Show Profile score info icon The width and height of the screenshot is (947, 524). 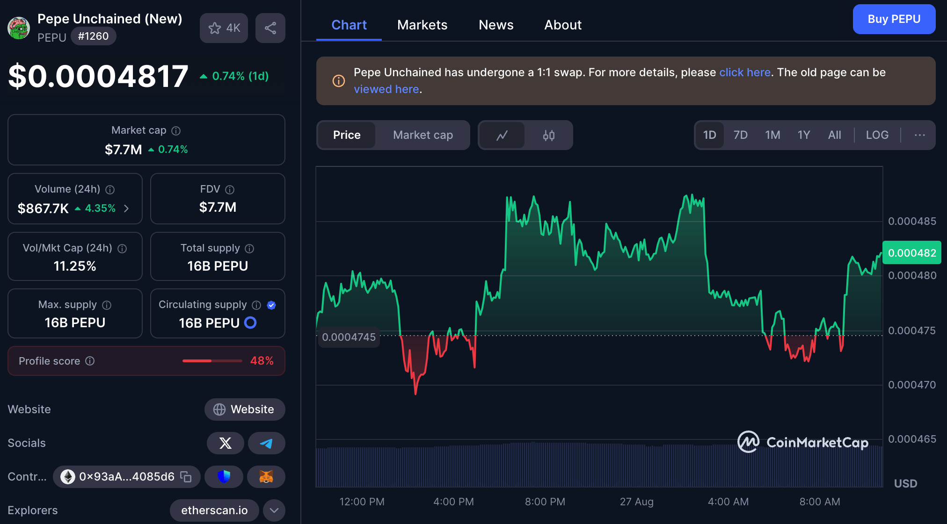coord(90,361)
